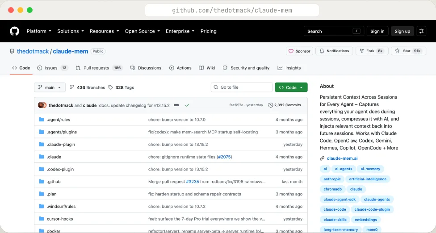The image size is (436, 233).
Task: Expand the Resources menu
Action: click(104, 31)
